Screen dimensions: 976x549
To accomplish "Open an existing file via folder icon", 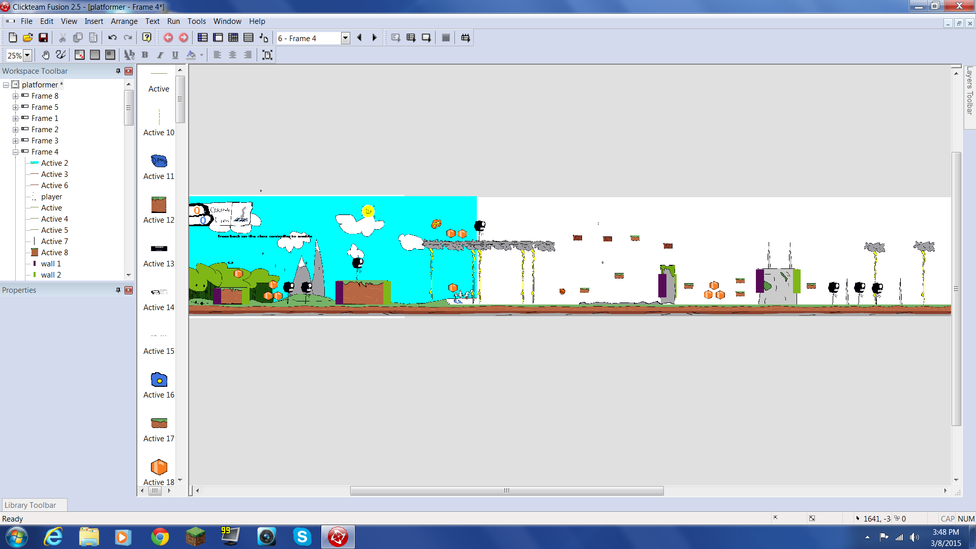I will pos(28,38).
